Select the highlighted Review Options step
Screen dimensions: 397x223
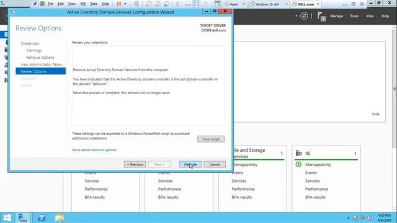pyautogui.click(x=40, y=71)
